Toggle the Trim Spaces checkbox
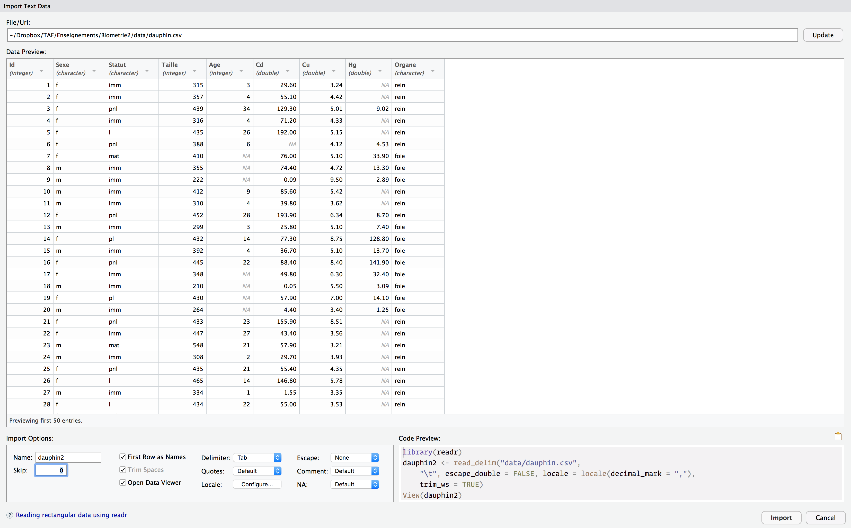Image resolution: width=851 pixels, height=528 pixels. tap(123, 470)
